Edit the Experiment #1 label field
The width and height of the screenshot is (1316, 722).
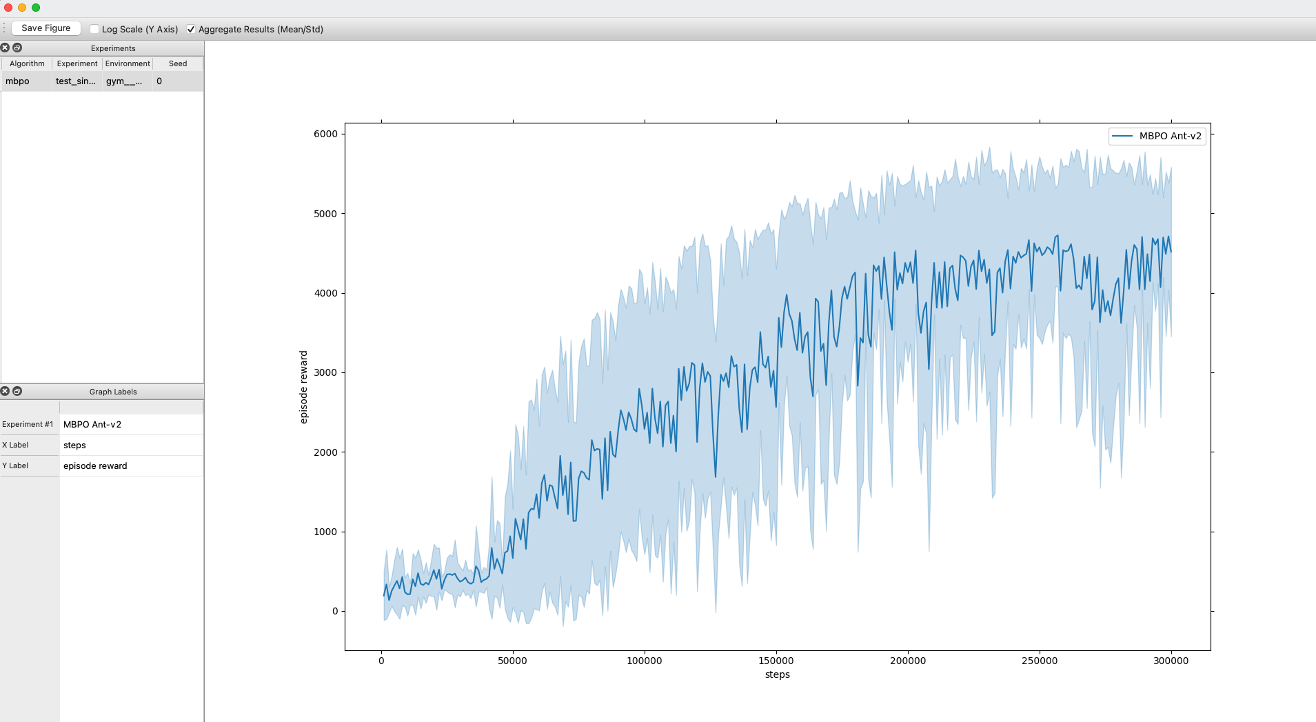click(131, 424)
